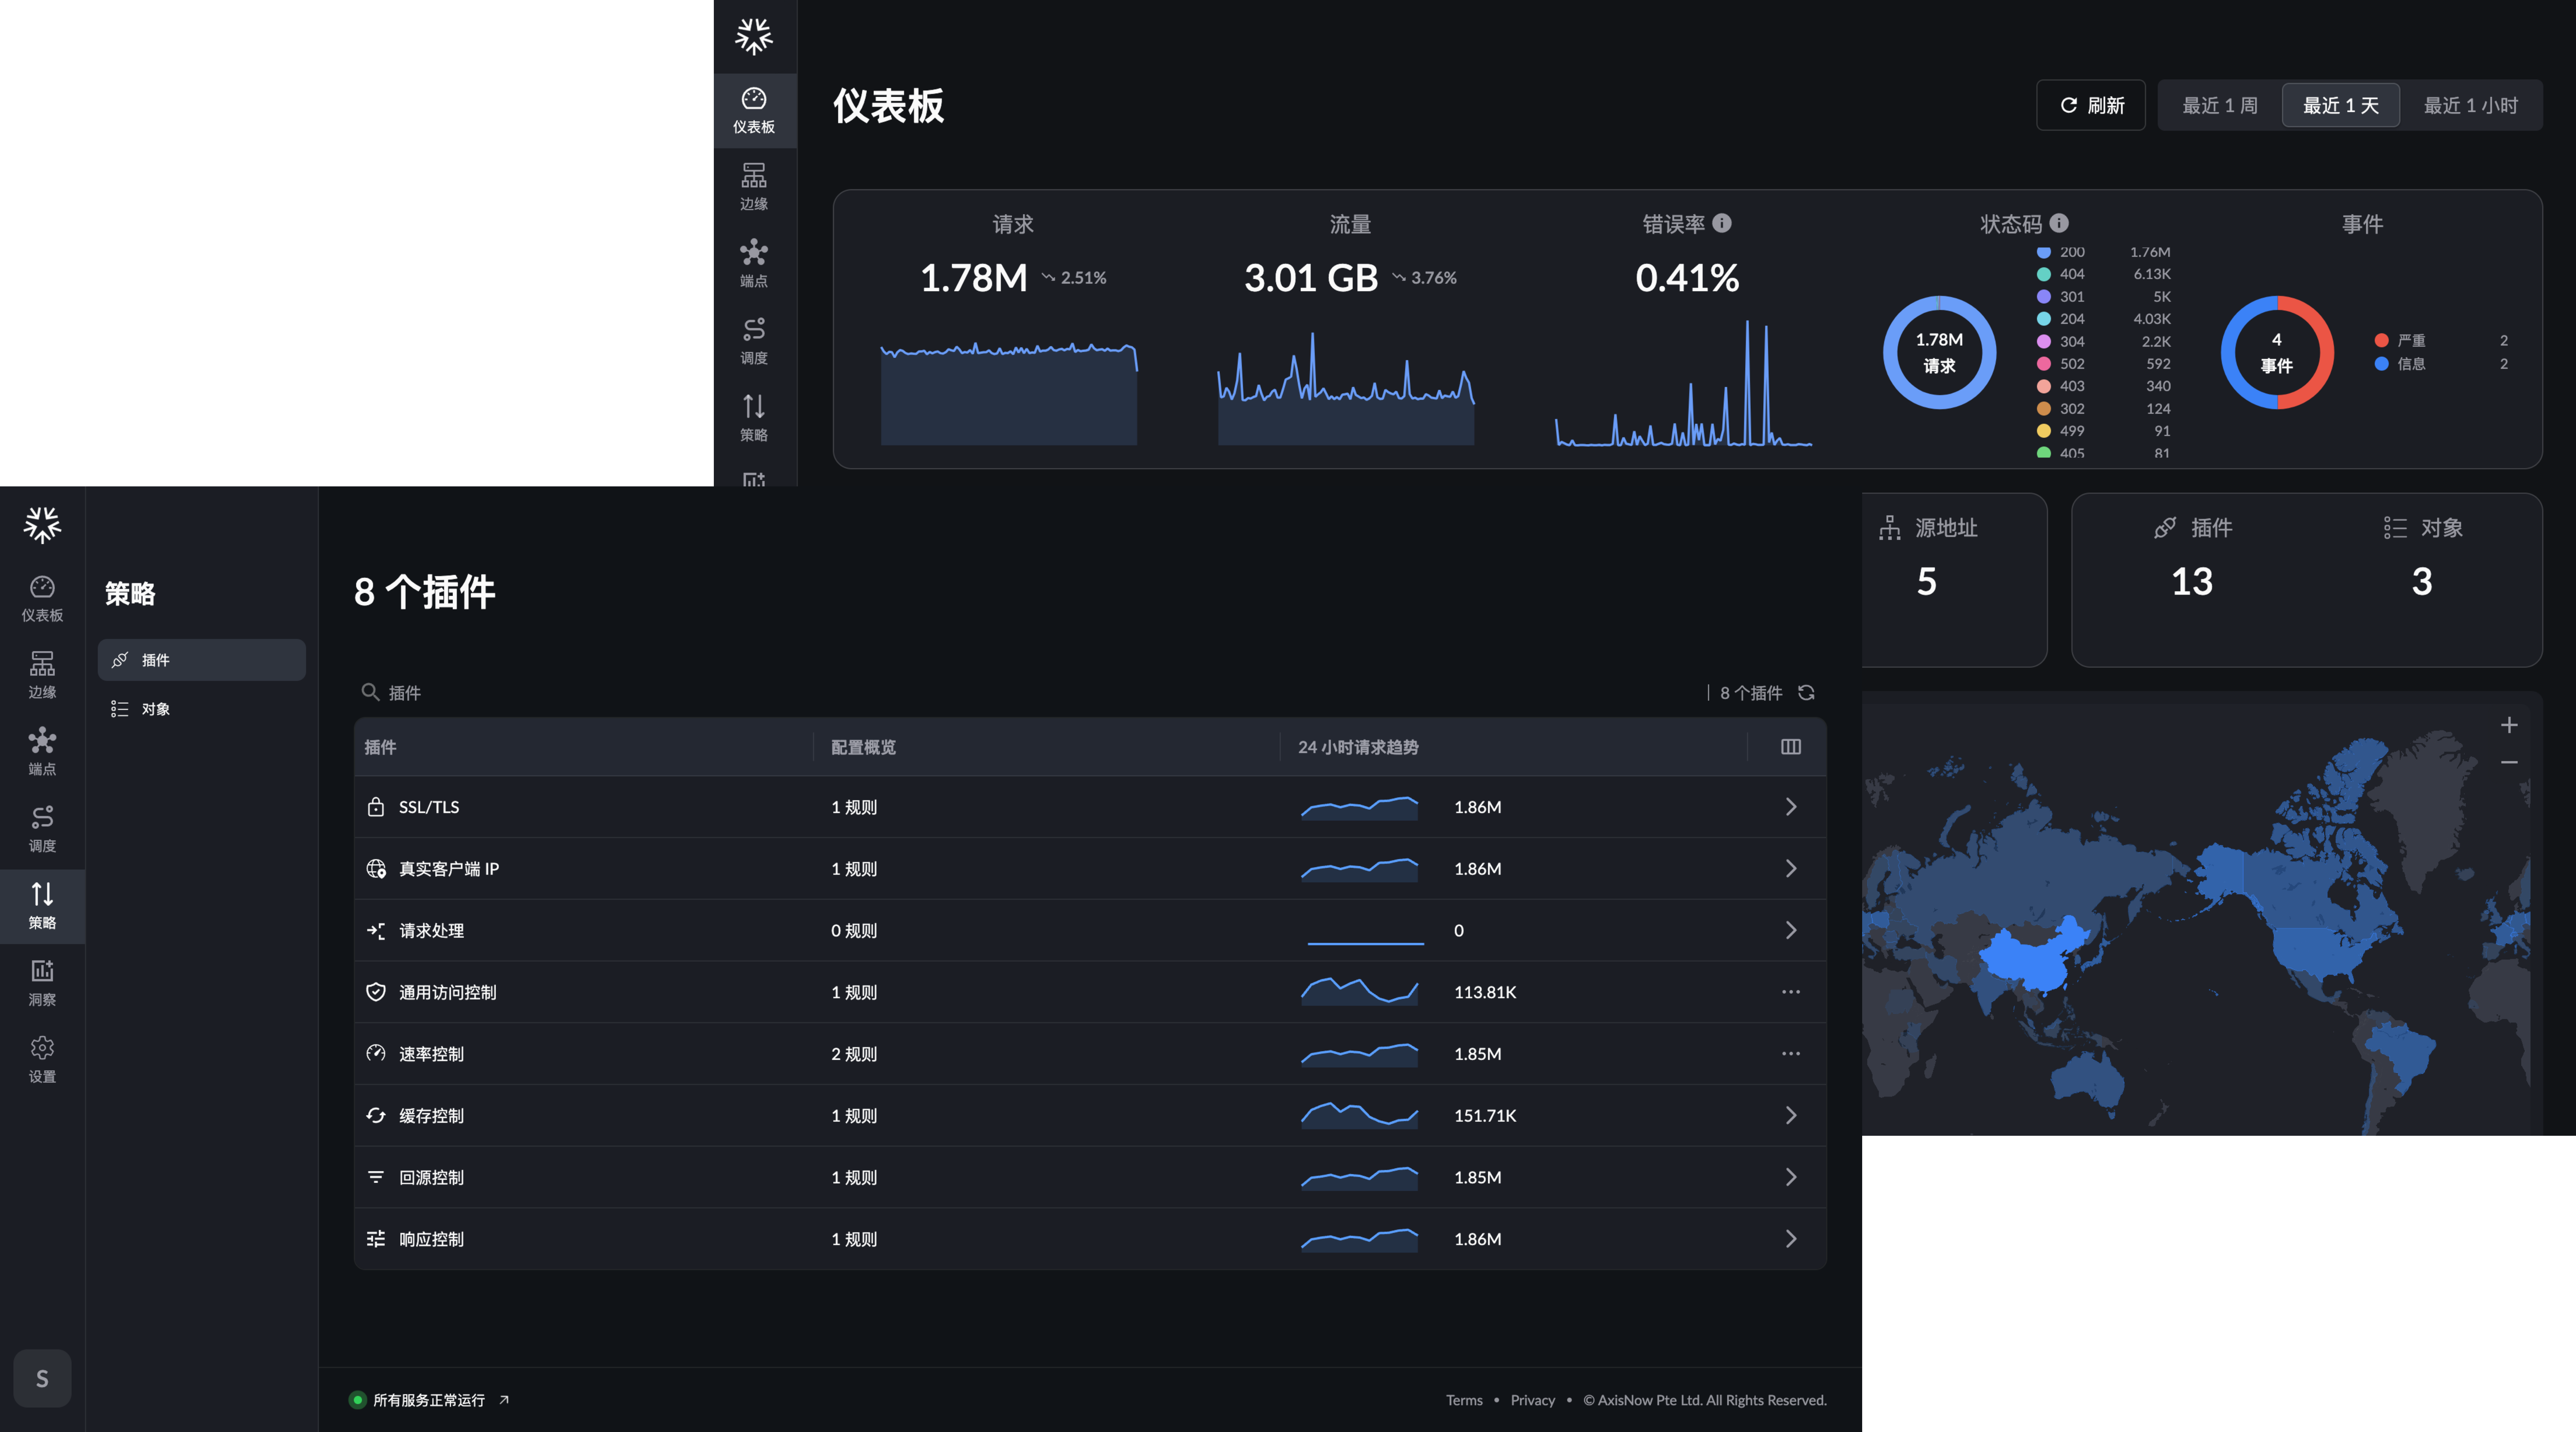Open 边缘 in the plugins window sidebar
The height and width of the screenshot is (1432, 2576).
pos(42,675)
